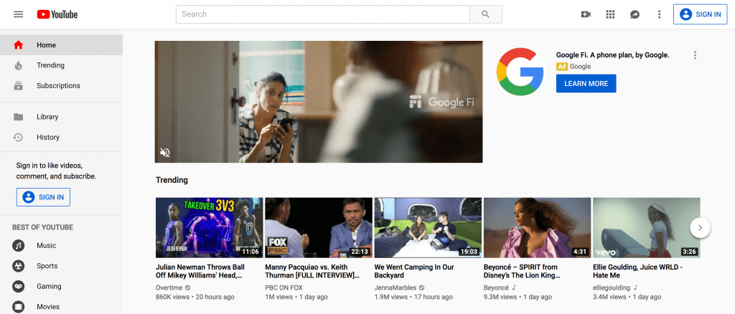This screenshot has height=314, width=735.
Task: Click the Gaming category icon
Action: pyautogui.click(x=18, y=286)
